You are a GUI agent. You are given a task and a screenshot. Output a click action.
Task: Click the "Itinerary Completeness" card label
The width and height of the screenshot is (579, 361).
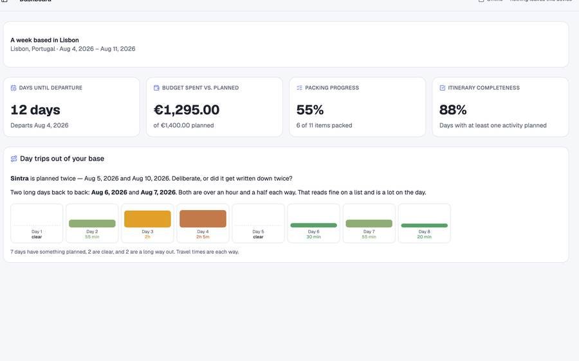[x=484, y=88]
